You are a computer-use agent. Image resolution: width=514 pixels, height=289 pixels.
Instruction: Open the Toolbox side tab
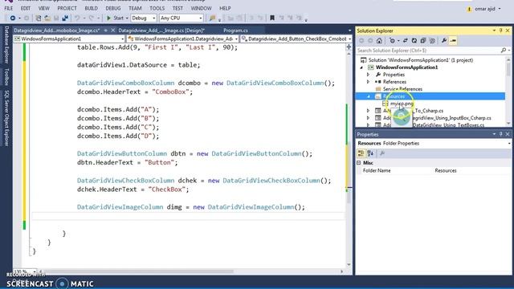click(x=6, y=77)
